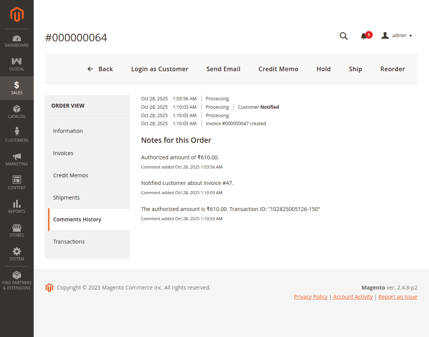Open the Transactions section
This screenshot has height=337, width=429.
pos(69,241)
